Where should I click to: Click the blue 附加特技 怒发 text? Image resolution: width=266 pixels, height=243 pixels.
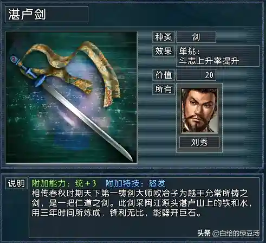(x=135, y=183)
